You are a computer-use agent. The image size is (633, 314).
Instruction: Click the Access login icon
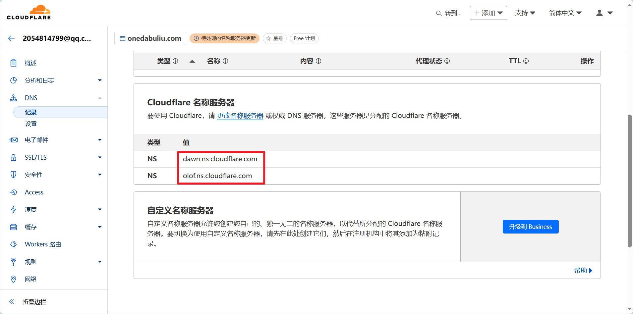[x=13, y=192]
